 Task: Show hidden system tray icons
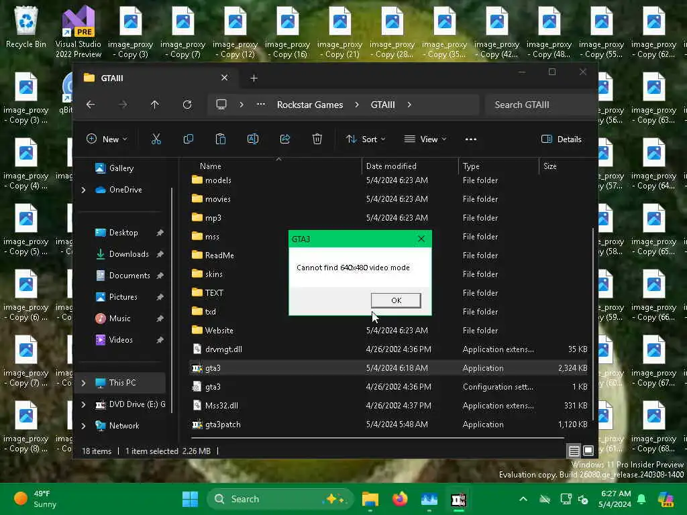[x=523, y=499]
